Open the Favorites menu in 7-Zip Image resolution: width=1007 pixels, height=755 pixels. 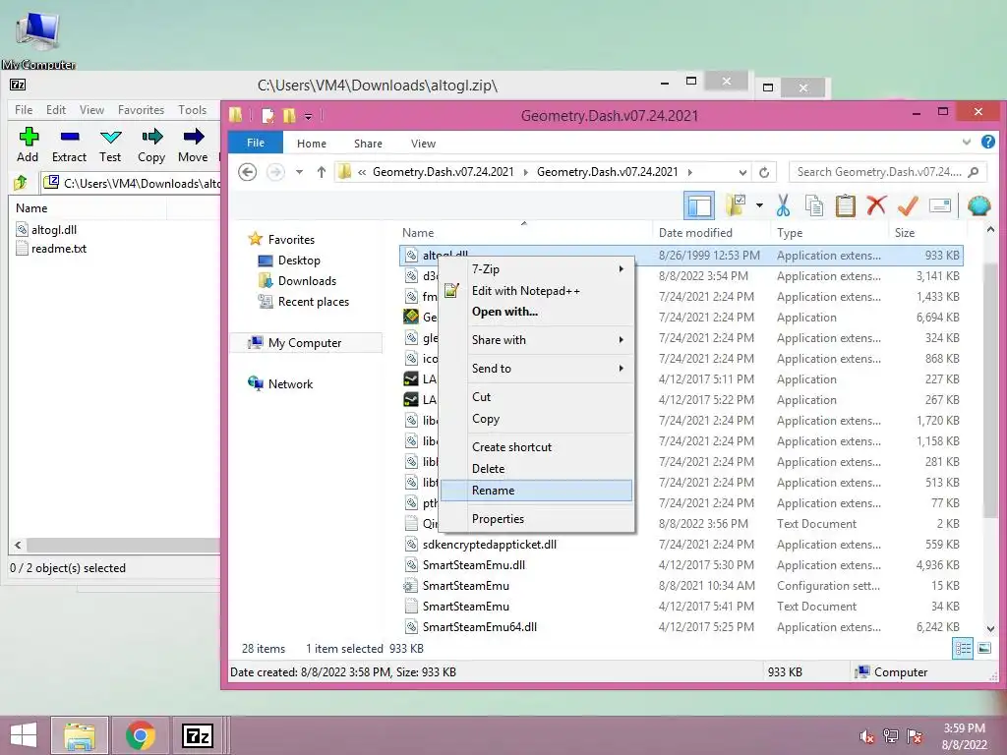tap(141, 110)
